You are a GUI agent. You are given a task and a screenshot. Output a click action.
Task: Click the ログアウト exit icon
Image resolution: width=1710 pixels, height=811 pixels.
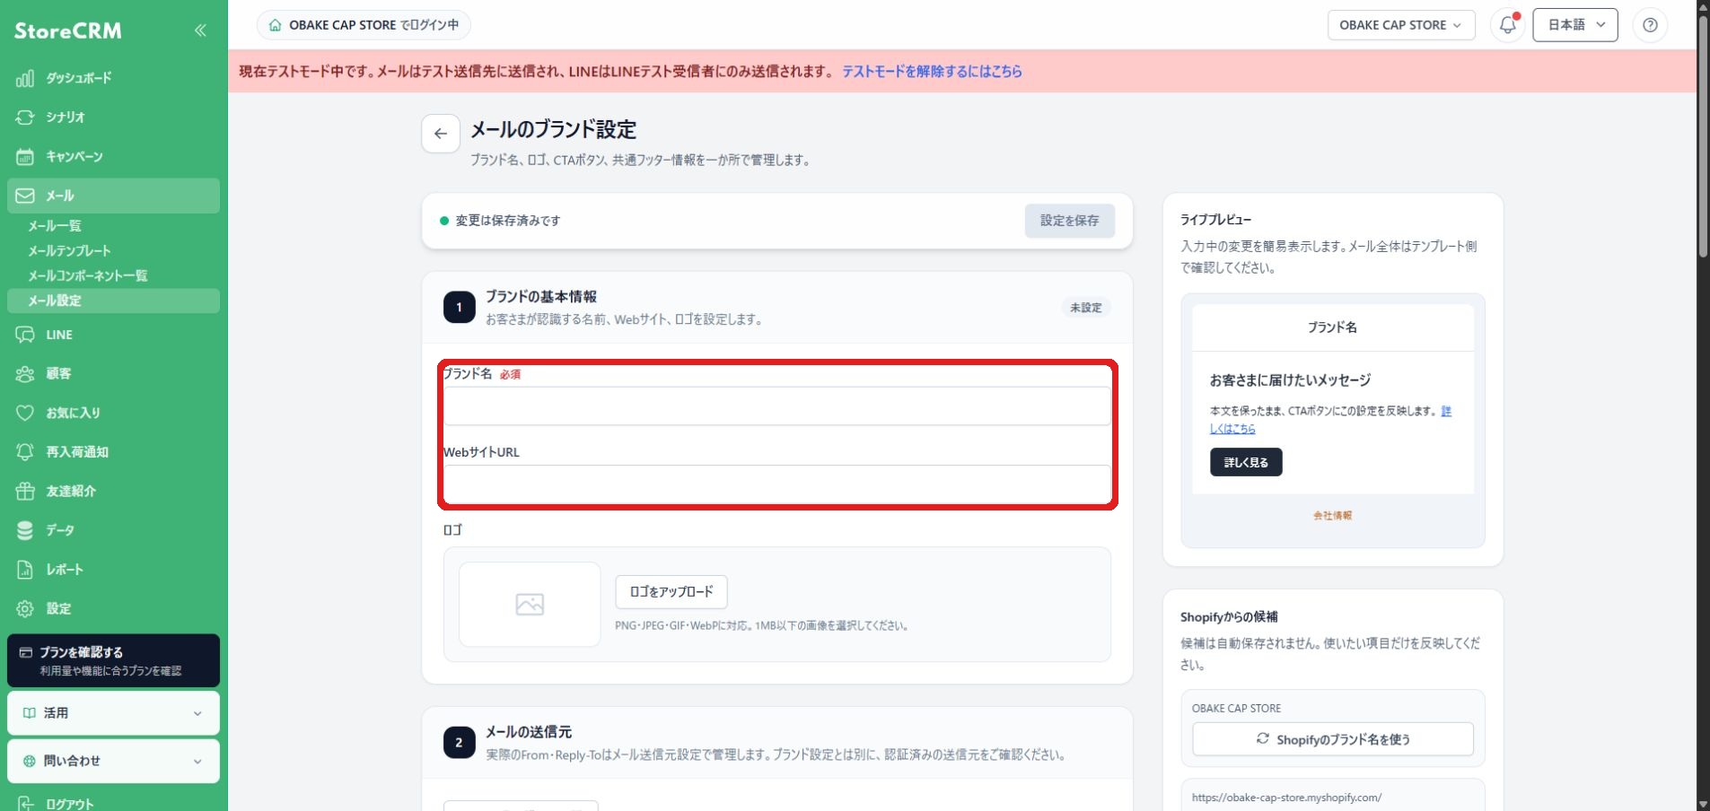[26, 804]
